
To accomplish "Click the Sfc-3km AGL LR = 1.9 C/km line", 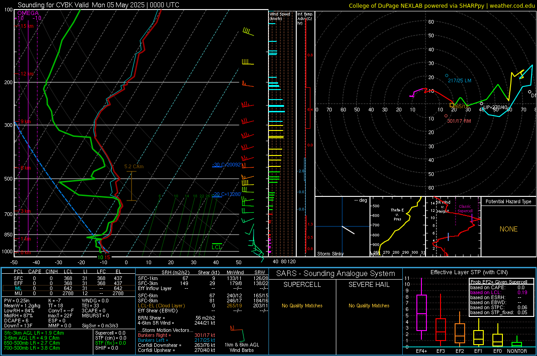I will [34, 333].
